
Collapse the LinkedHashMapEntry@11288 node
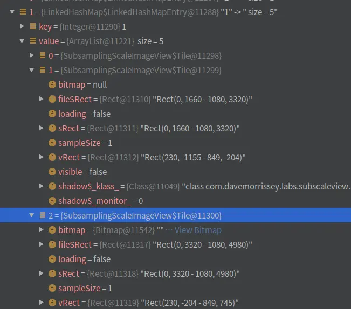click(12, 12)
